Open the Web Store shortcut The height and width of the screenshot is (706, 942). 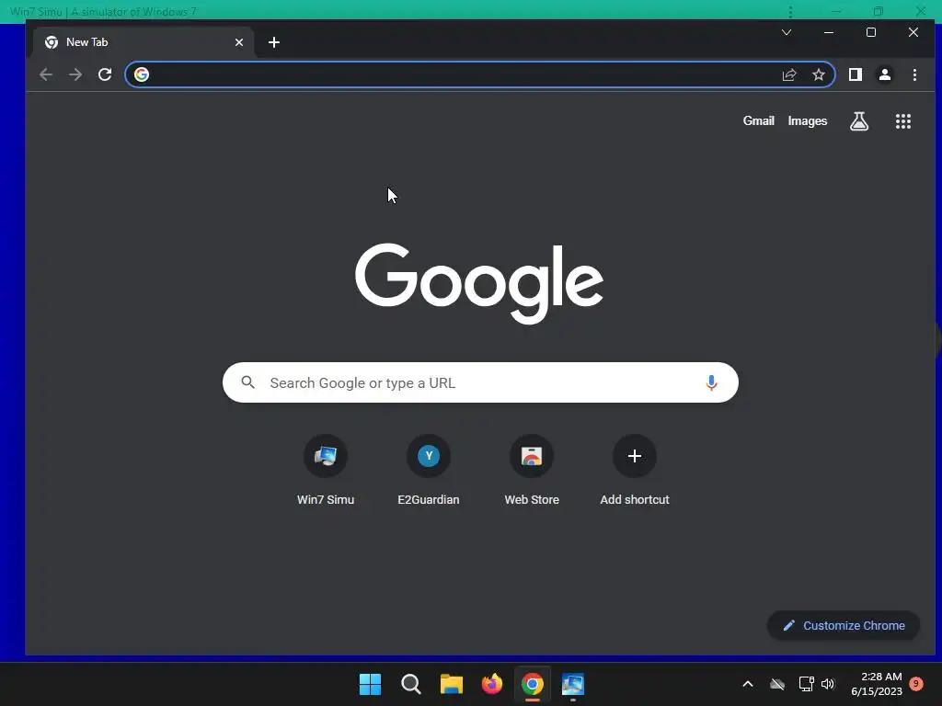pyautogui.click(x=532, y=470)
